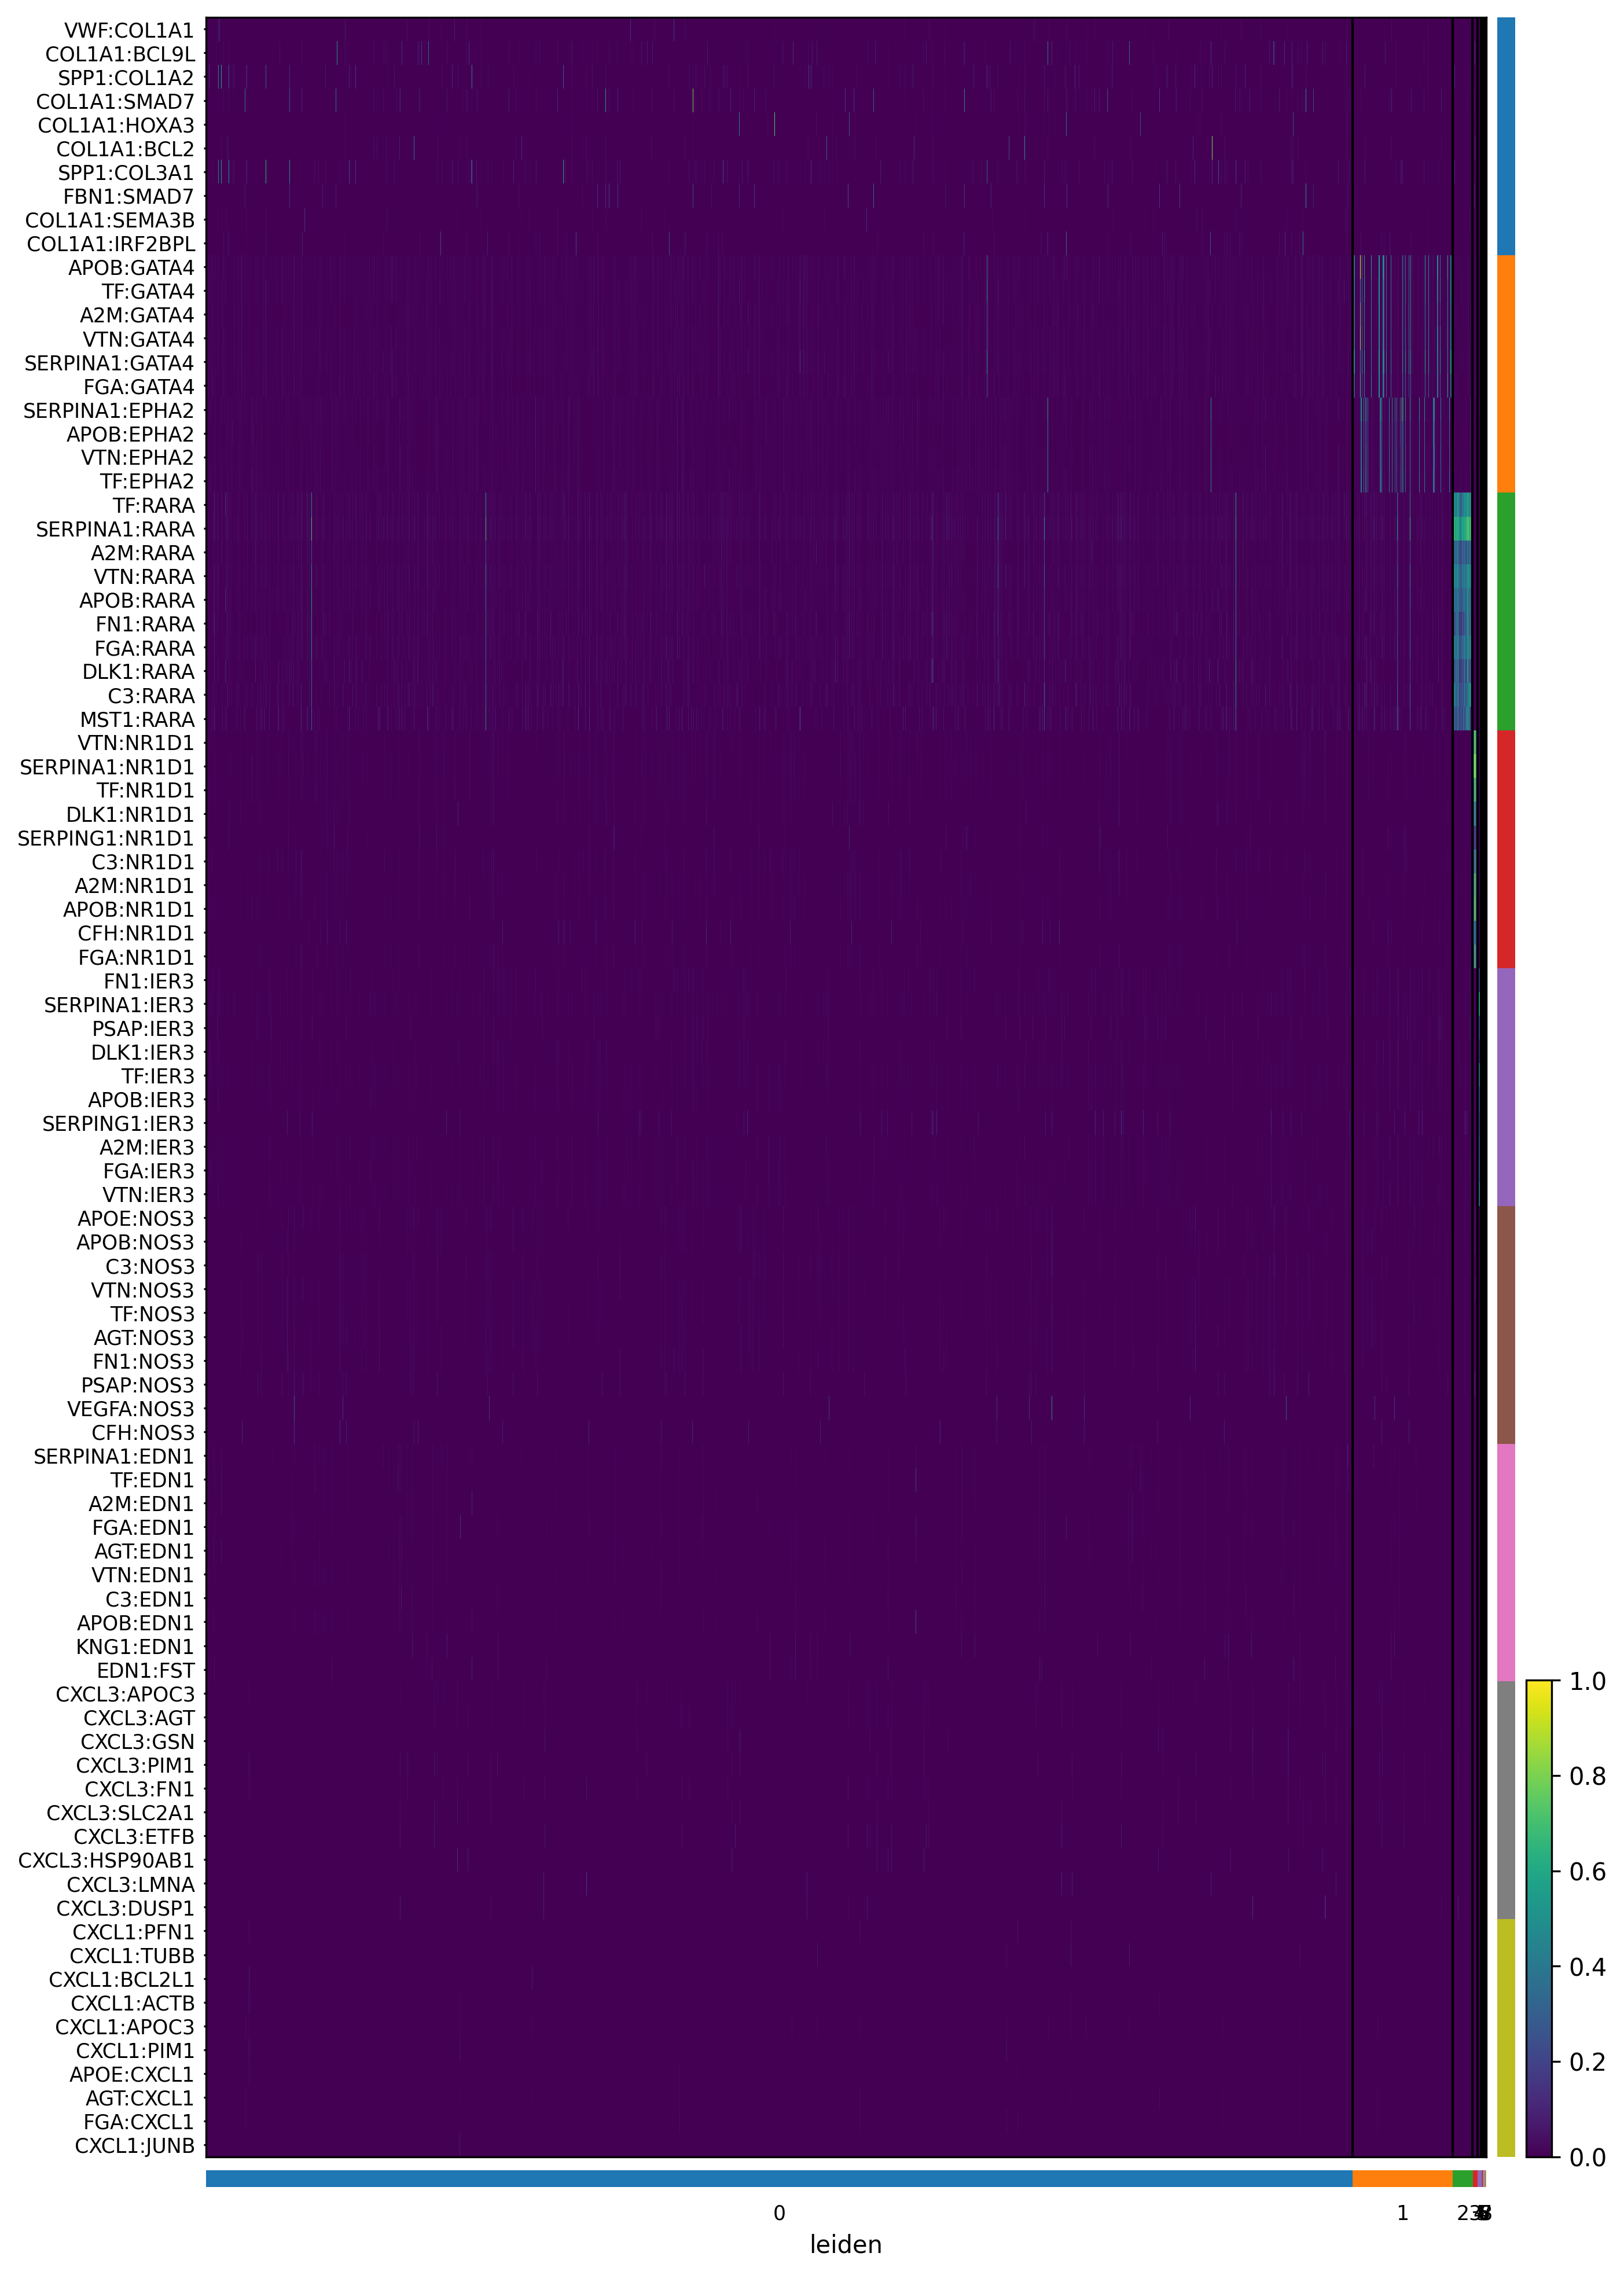
Task: Click the CXCL3:HSP90AB1 label
Action: [106, 1861]
